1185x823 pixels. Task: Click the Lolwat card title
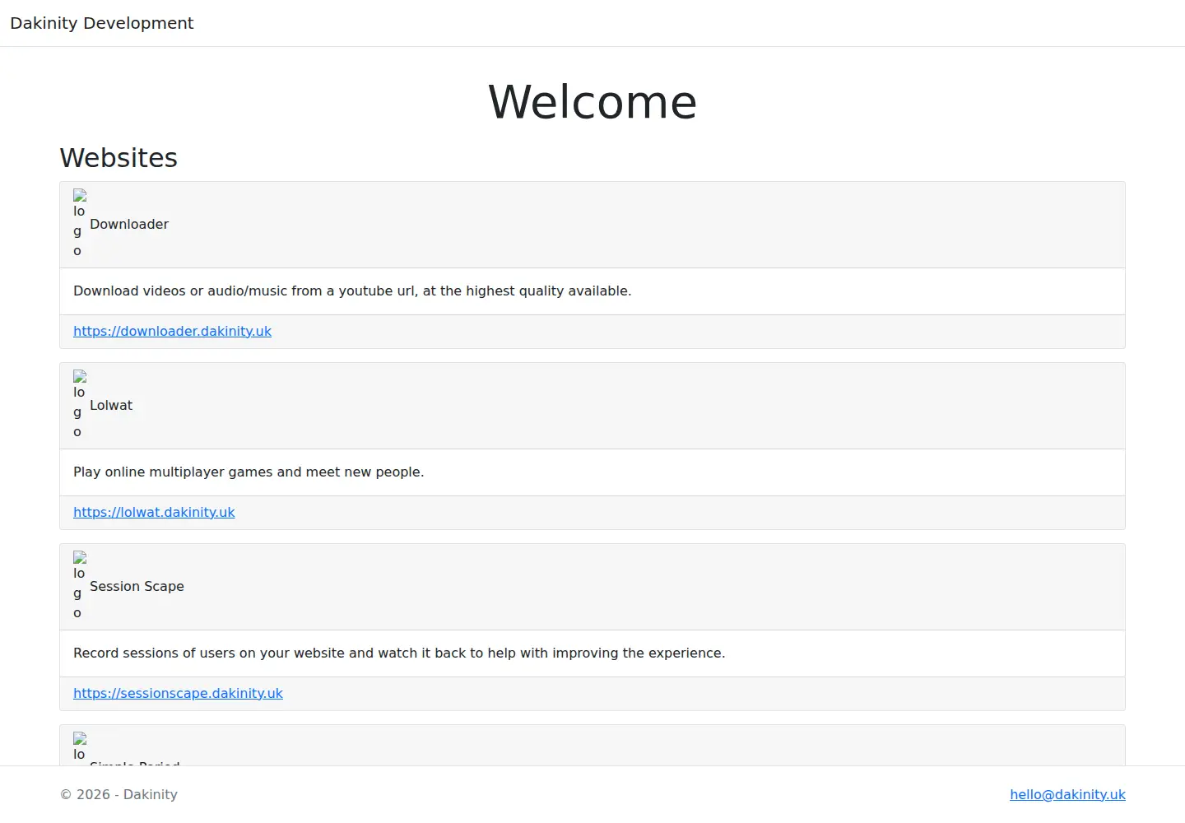tap(111, 405)
